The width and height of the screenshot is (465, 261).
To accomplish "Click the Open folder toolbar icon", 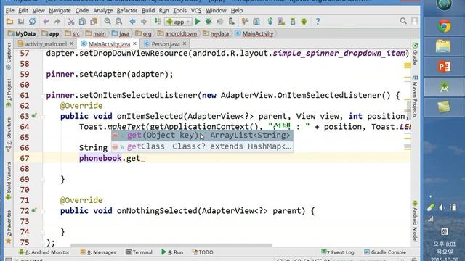I will (9, 22).
